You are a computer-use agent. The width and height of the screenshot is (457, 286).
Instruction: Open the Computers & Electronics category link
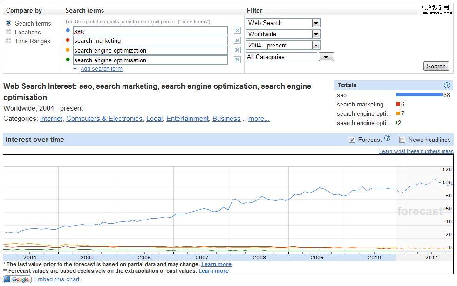pos(104,119)
